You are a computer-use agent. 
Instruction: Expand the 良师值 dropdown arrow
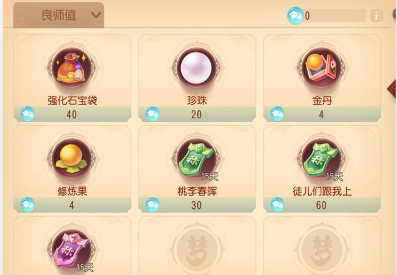coord(96,15)
